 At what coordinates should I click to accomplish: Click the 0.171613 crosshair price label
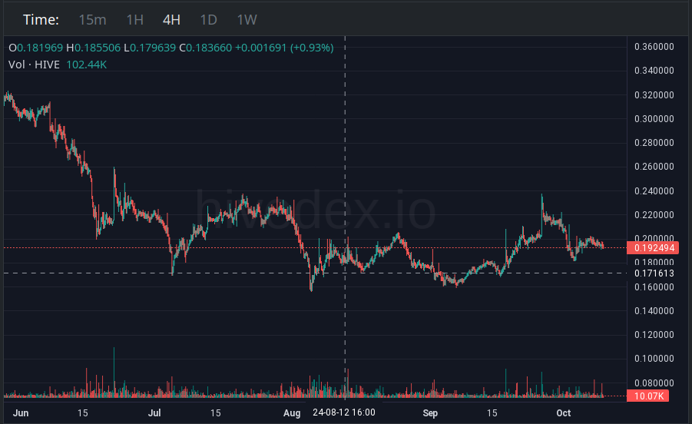[654, 273]
